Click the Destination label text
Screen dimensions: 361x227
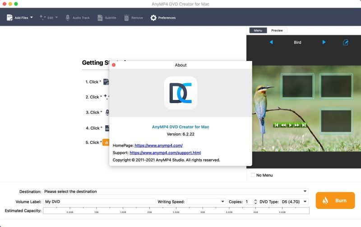(x=30, y=192)
